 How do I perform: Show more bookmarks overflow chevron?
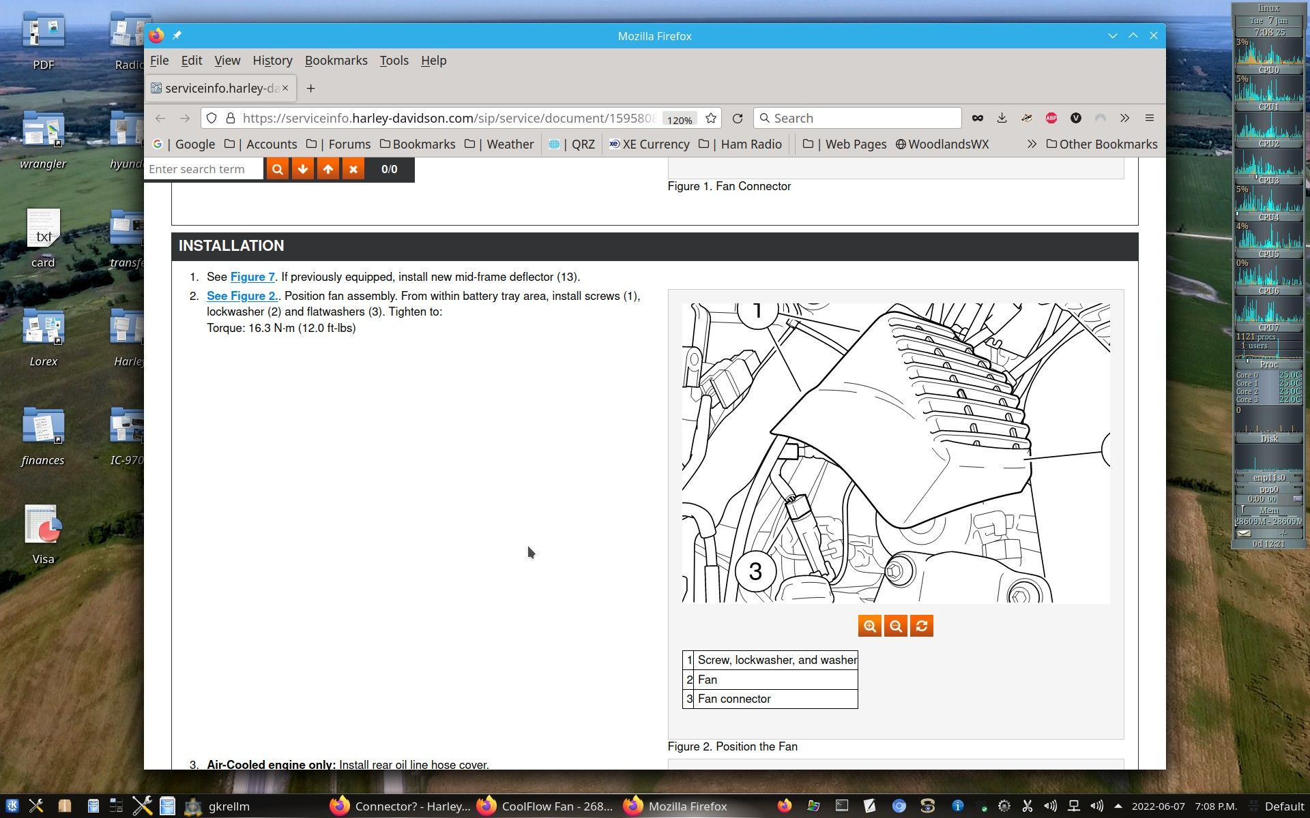(x=1032, y=144)
